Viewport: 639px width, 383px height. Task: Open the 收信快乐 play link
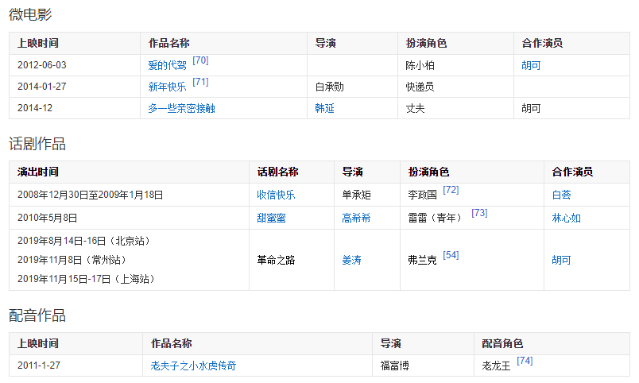click(276, 195)
